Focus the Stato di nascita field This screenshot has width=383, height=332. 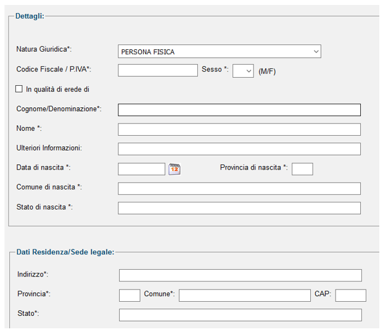coord(239,208)
